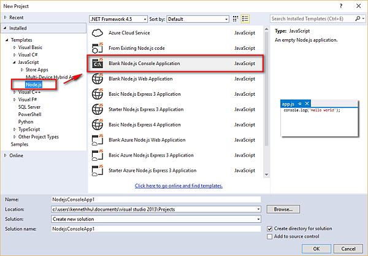
Task: Click the Starter Azure Node.js Express 3 icon
Action: point(98,171)
